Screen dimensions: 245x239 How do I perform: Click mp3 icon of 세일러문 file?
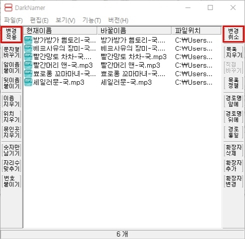[x=28, y=82]
